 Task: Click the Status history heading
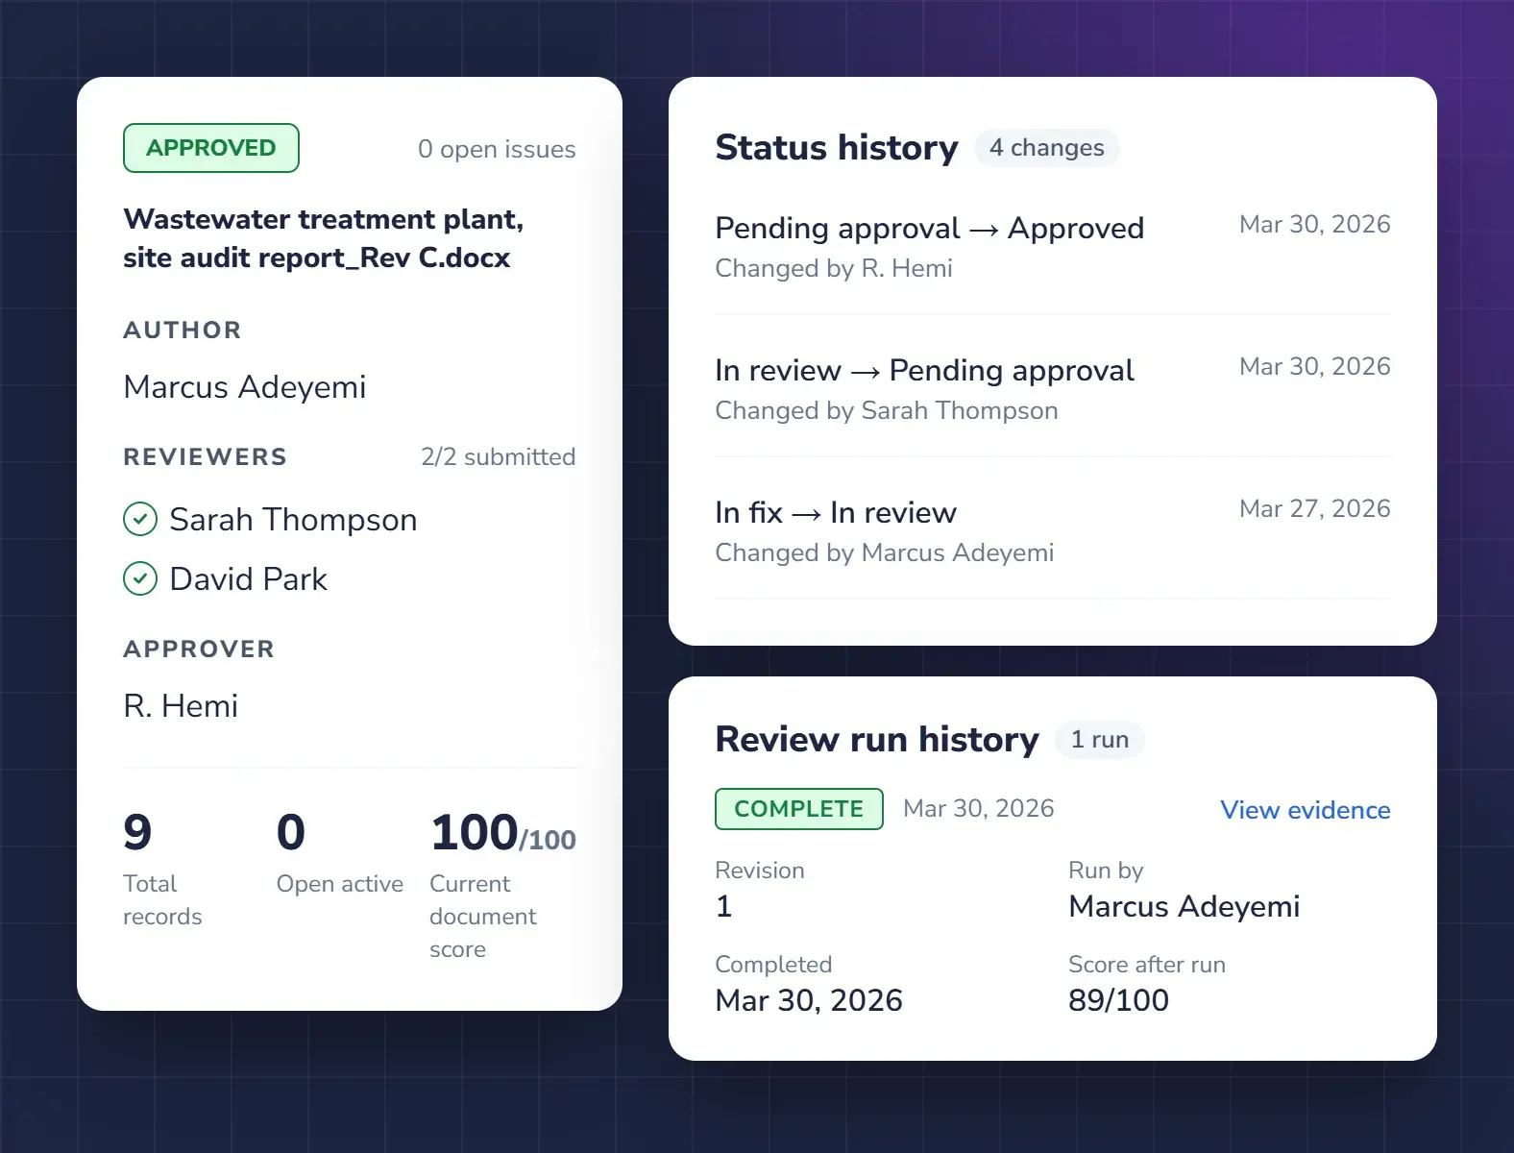pyautogui.click(x=837, y=148)
